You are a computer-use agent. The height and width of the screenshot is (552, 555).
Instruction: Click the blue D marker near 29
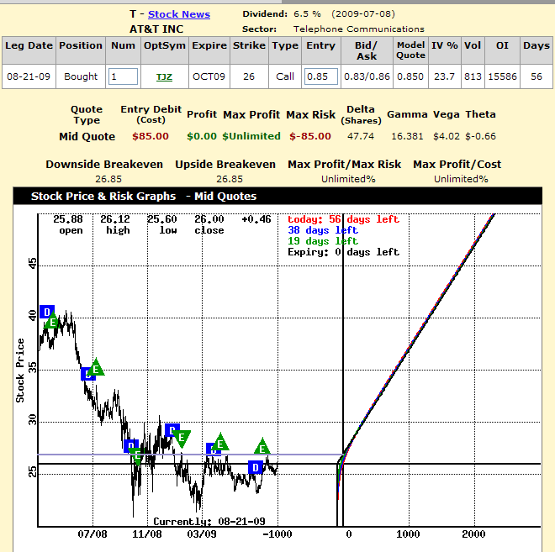click(171, 430)
